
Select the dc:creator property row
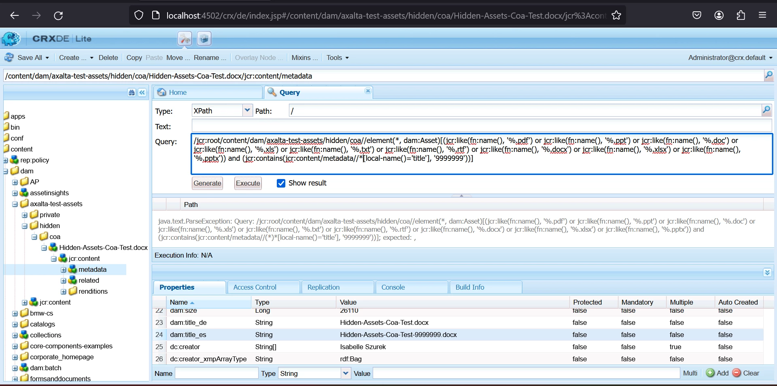pyautogui.click(x=458, y=347)
